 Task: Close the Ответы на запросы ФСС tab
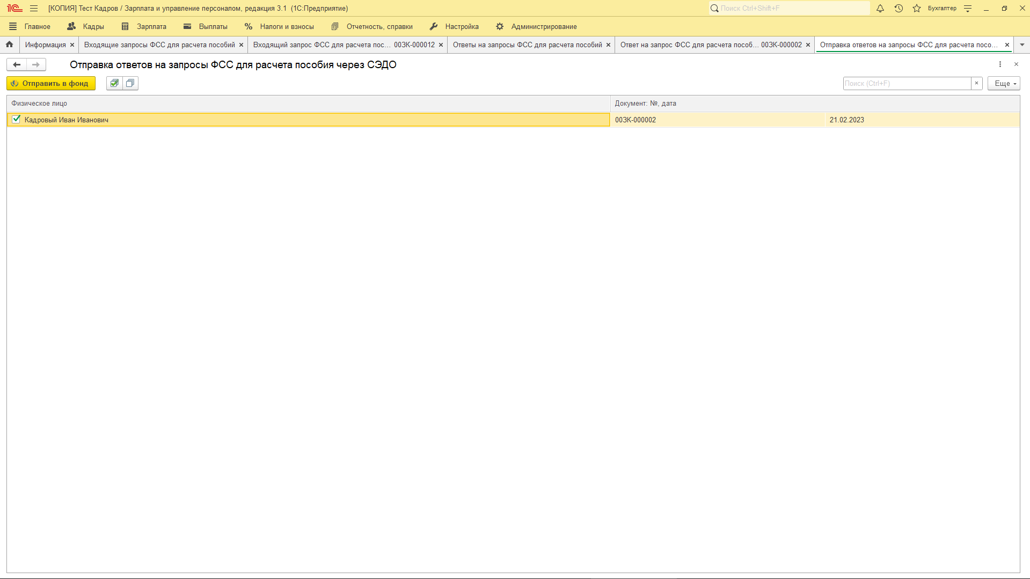pyautogui.click(x=609, y=45)
